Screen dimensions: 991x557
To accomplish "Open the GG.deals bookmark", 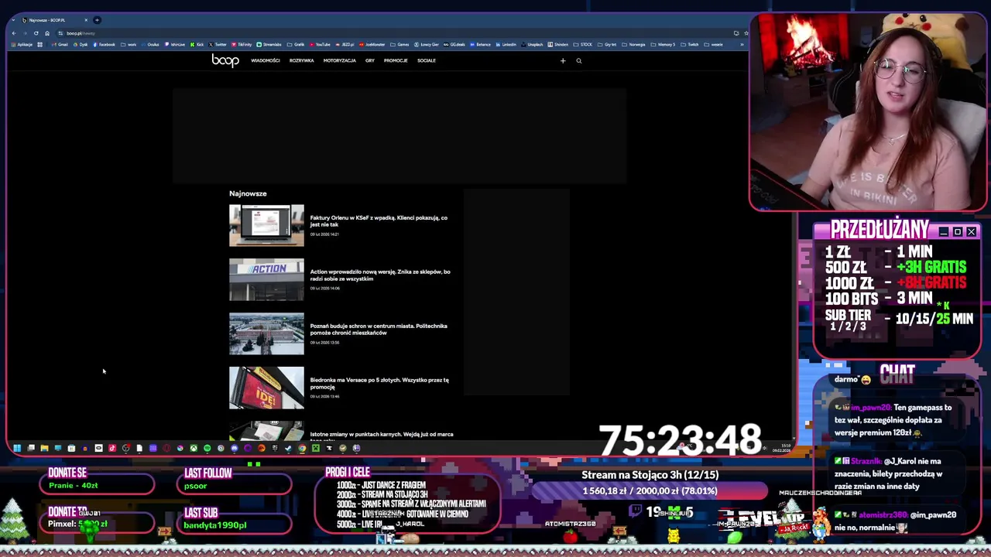I will coord(455,44).
